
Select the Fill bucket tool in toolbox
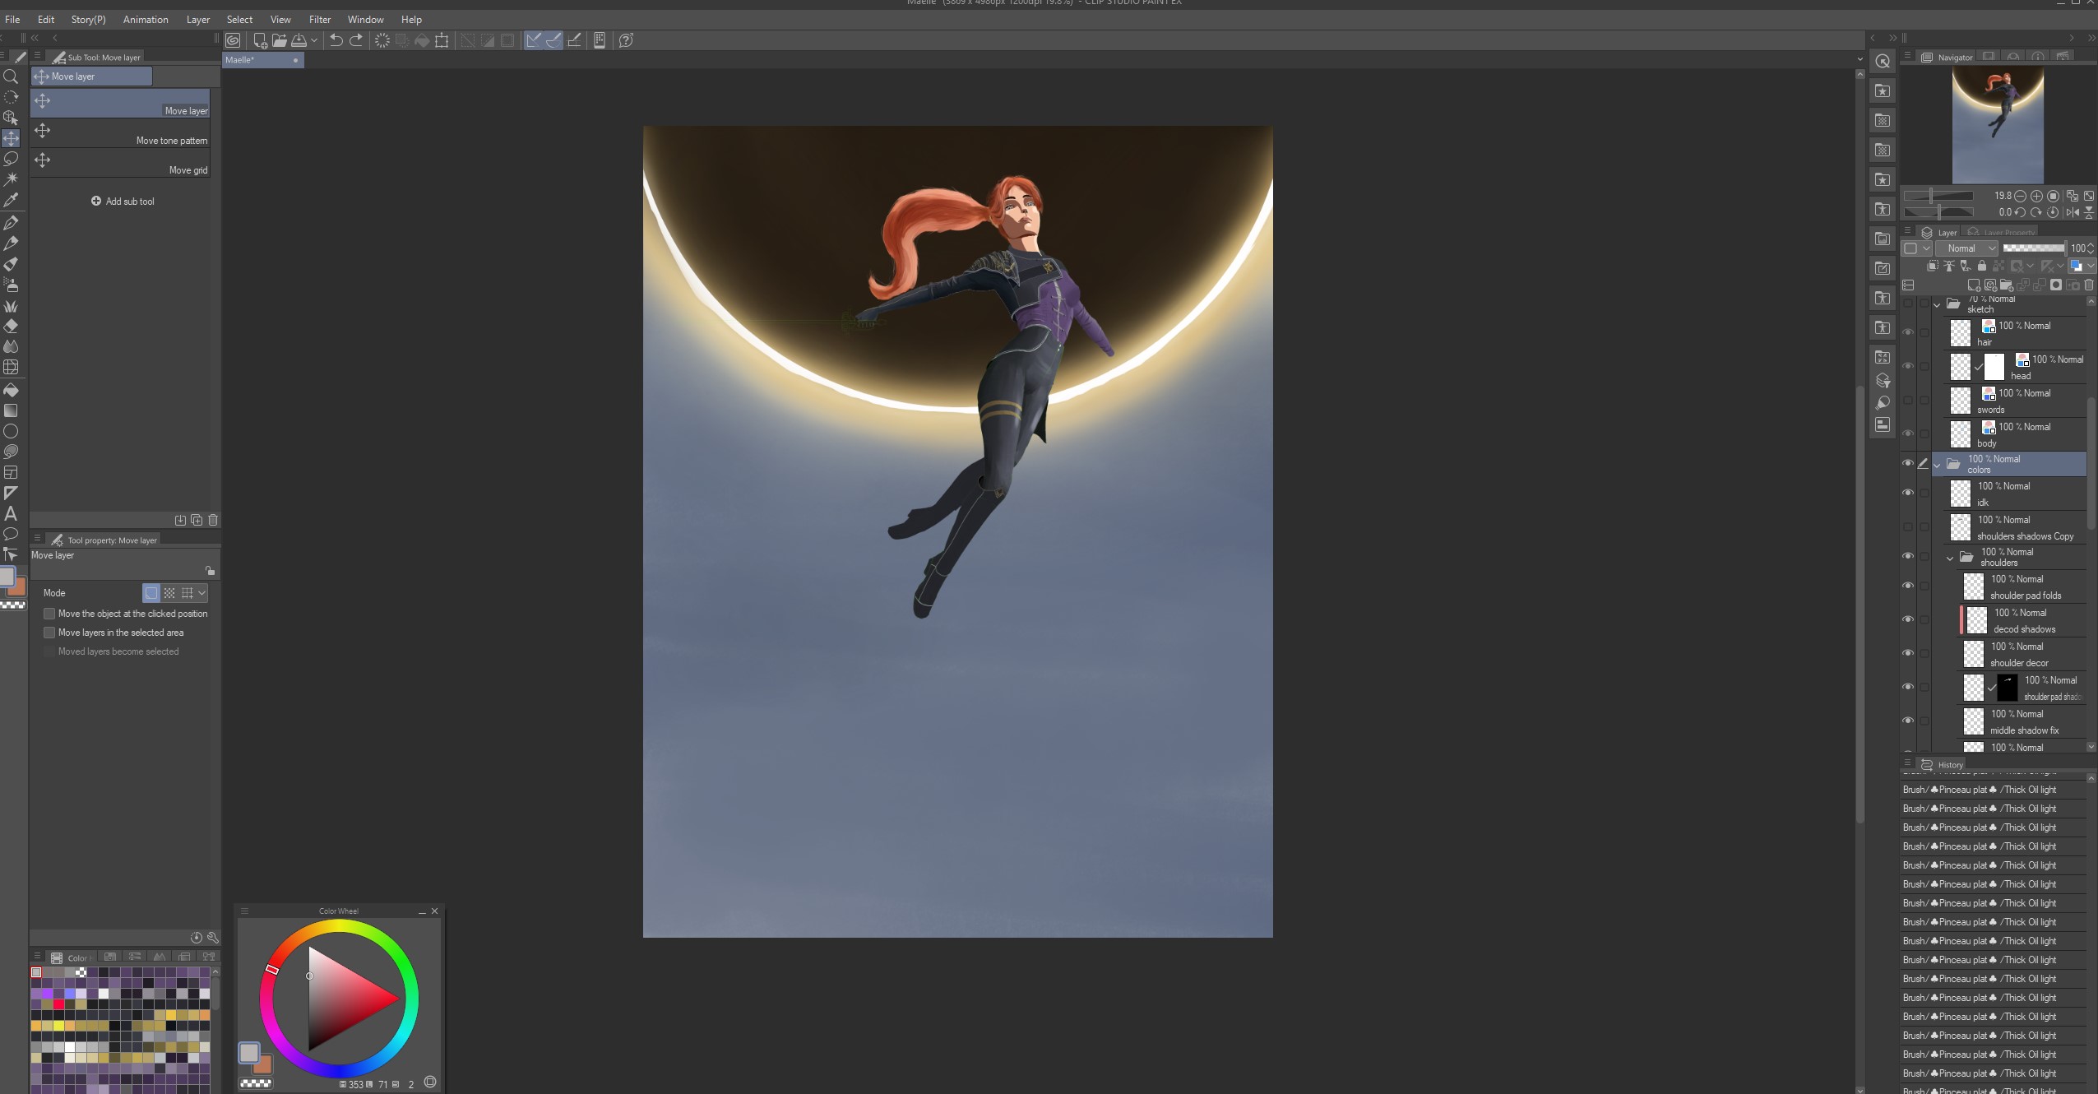[11, 390]
